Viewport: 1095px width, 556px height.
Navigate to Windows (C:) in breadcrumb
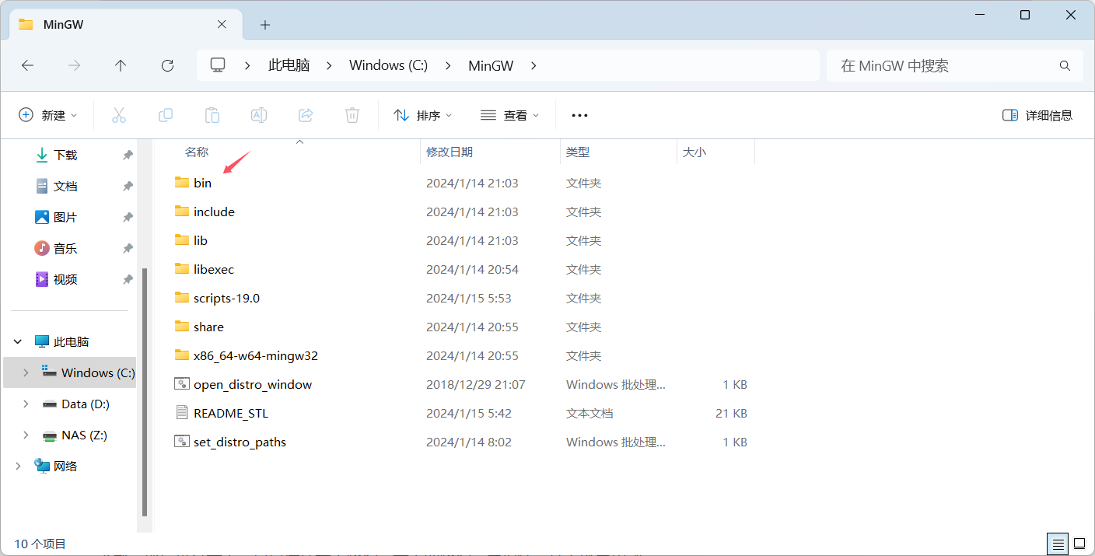[388, 66]
